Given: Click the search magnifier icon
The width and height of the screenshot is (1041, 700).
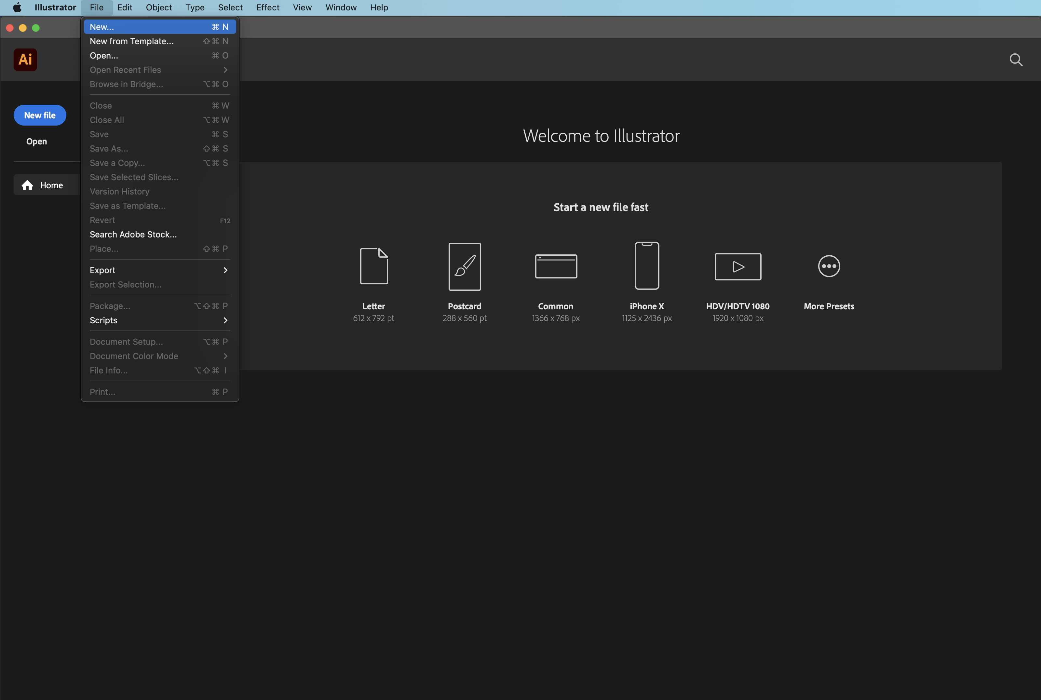Looking at the screenshot, I should coord(1016,60).
